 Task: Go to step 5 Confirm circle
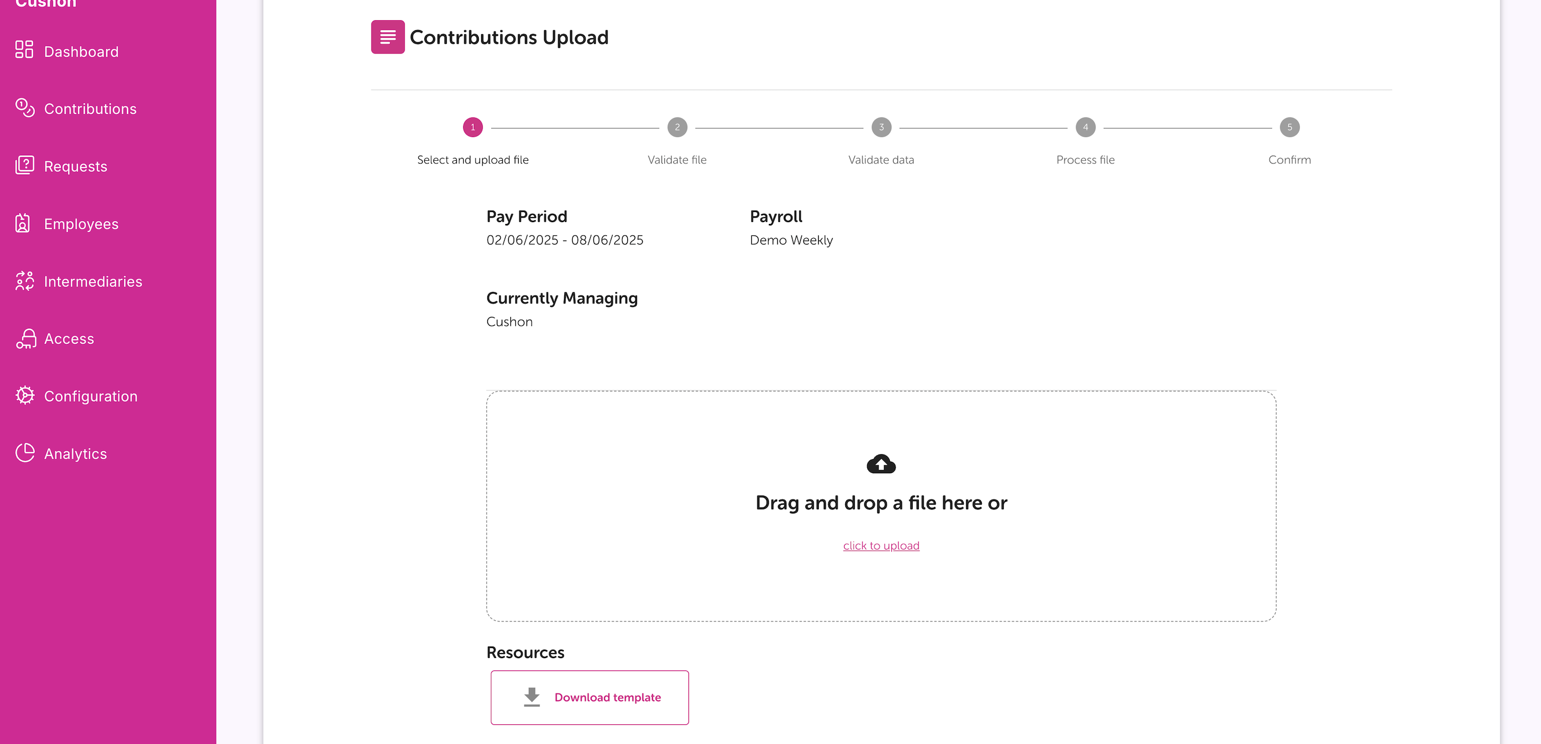pos(1289,127)
